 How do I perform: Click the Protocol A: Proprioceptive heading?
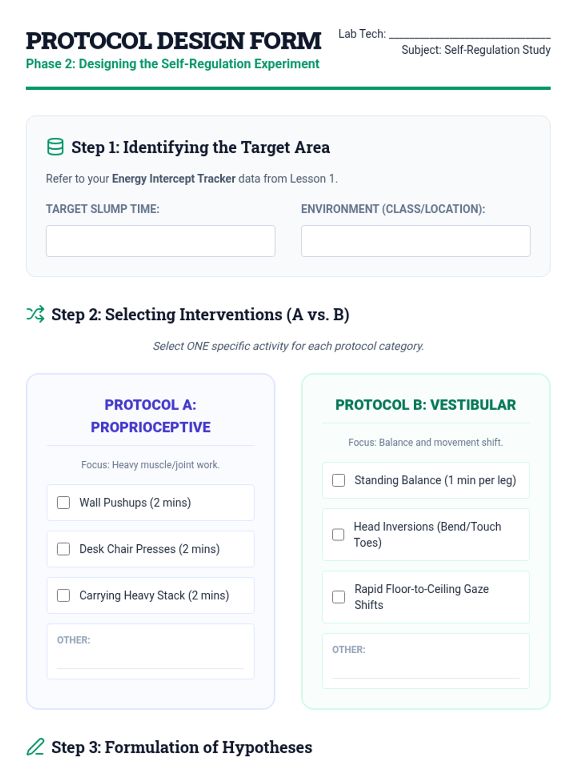click(x=151, y=416)
